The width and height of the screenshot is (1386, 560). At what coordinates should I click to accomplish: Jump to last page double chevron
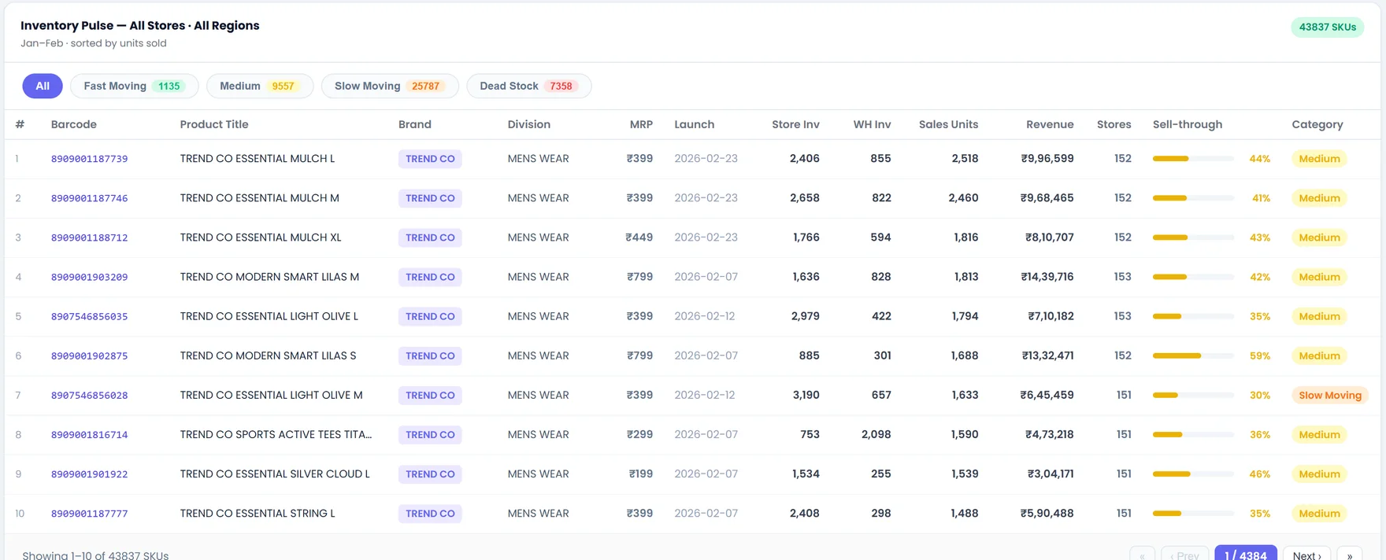pyautogui.click(x=1350, y=554)
